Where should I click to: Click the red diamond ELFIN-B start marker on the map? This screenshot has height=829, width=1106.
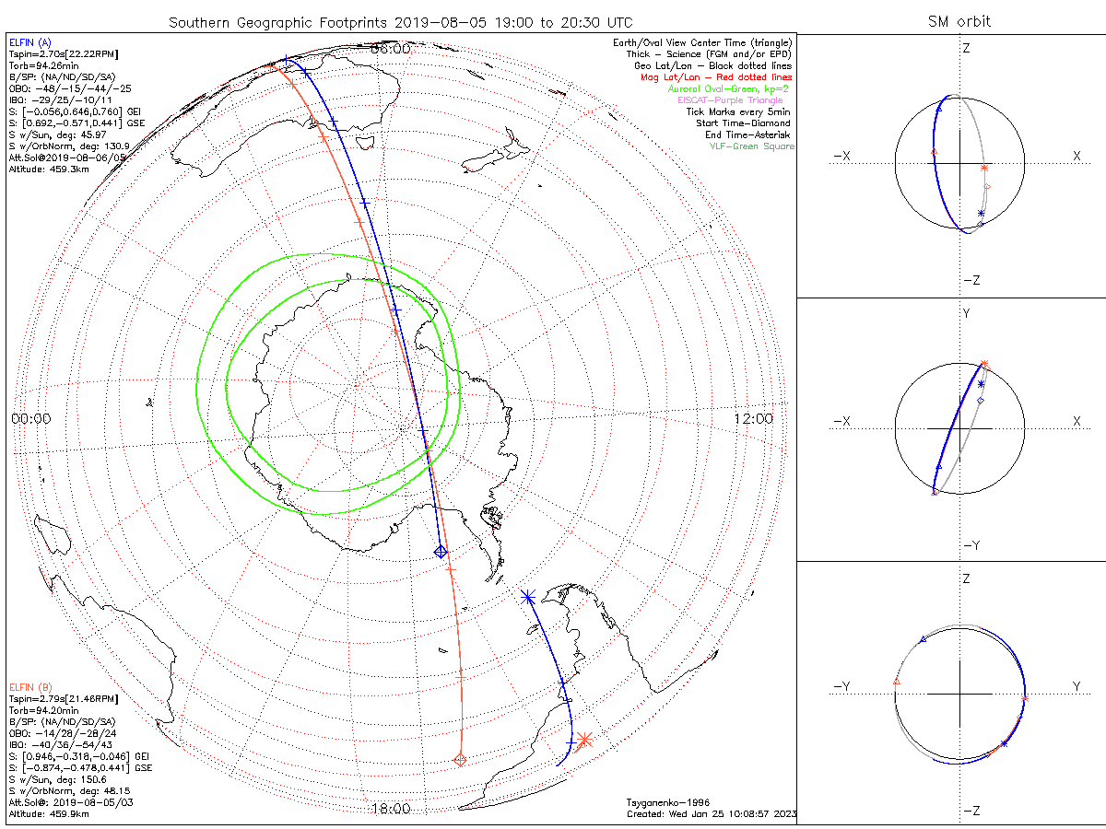pyautogui.click(x=460, y=759)
